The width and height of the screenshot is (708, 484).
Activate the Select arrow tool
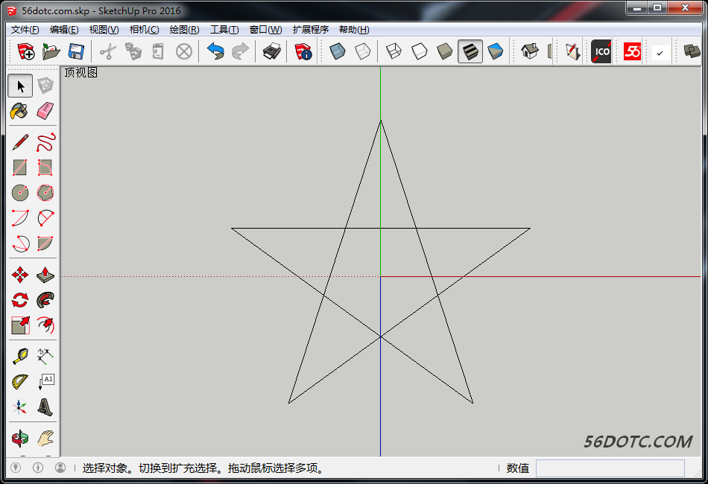pyautogui.click(x=19, y=86)
